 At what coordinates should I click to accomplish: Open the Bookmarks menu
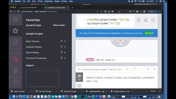[48, 1]
